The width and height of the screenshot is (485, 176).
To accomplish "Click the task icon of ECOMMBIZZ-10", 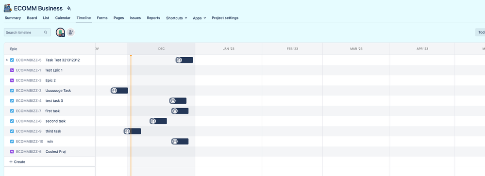I will tap(12, 142).
